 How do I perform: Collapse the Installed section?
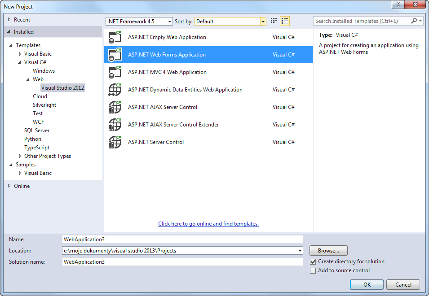[9, 32]
